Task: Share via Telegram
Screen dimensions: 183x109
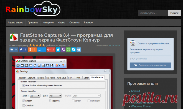Action: (x=79, y=50)
